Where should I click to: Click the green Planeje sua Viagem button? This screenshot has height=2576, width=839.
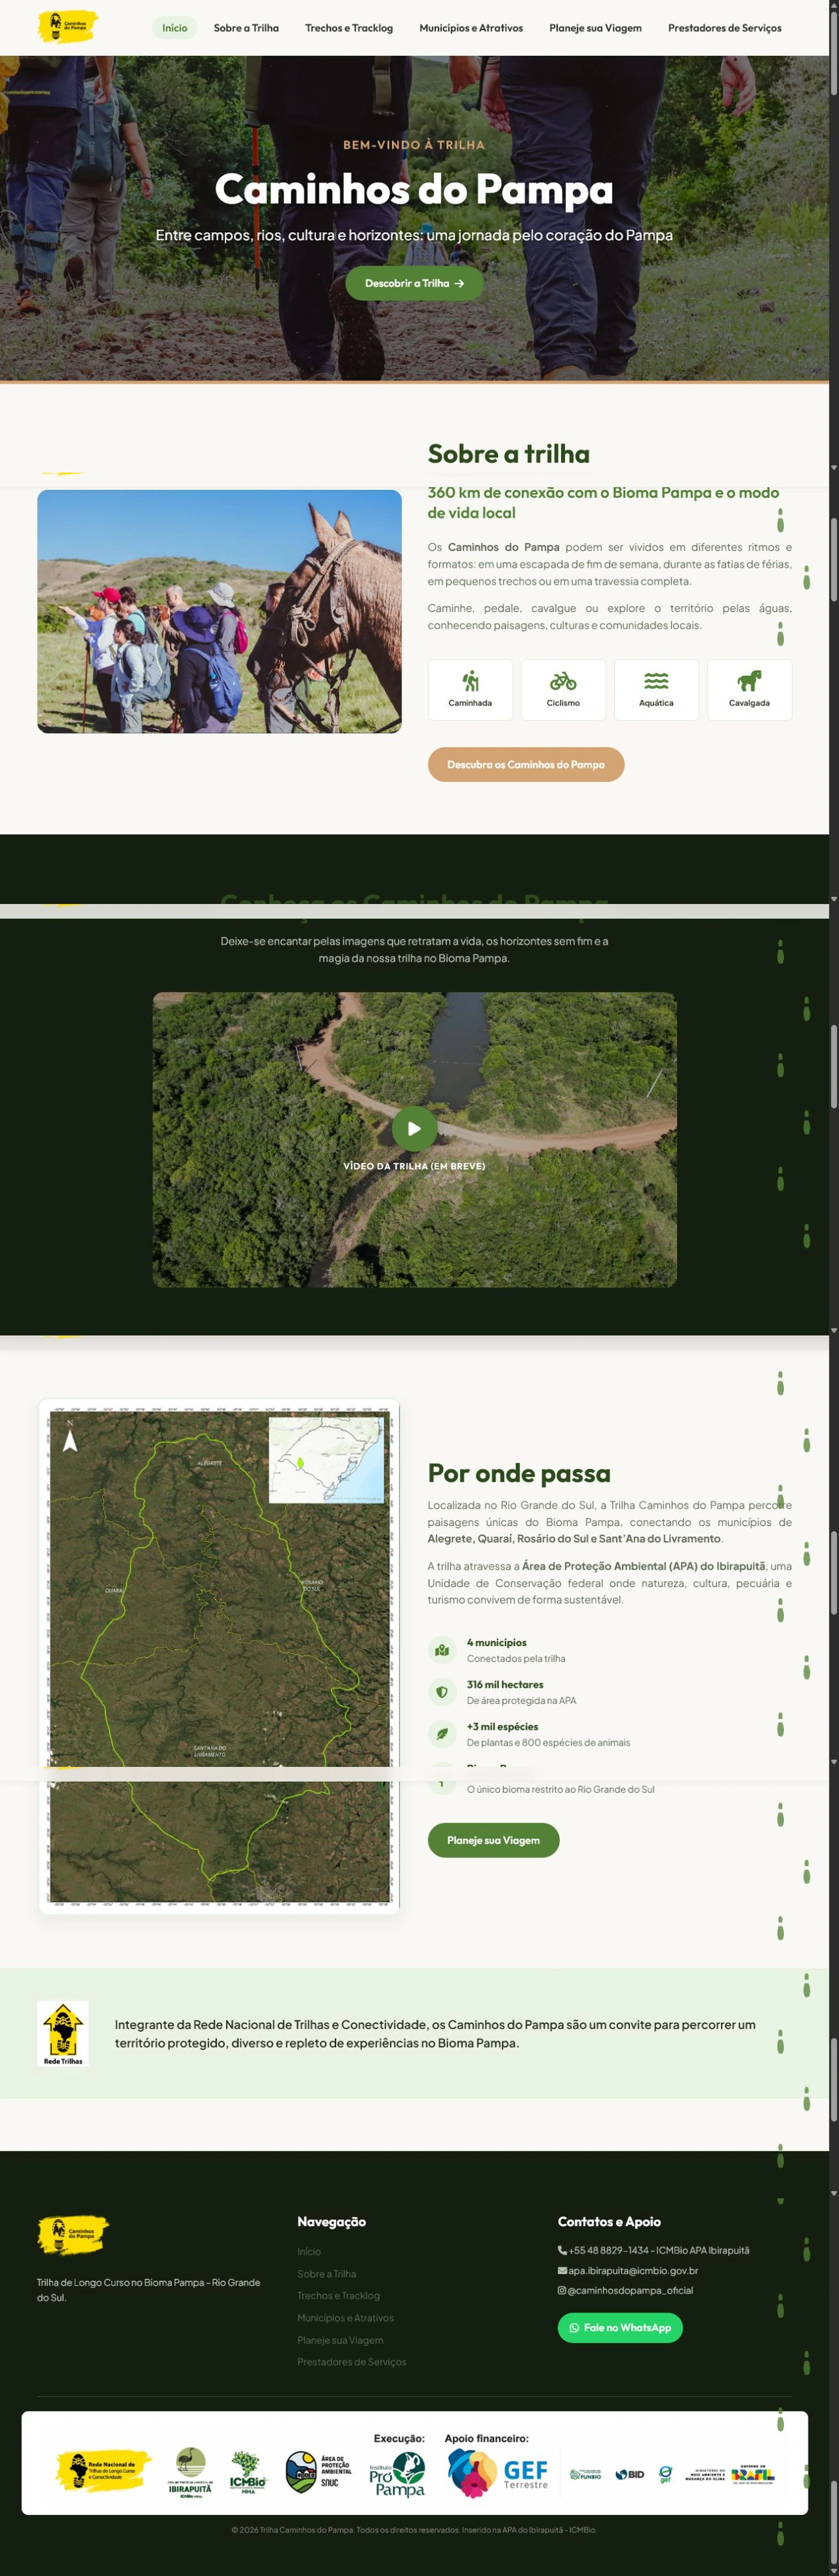pos(493,1840)
